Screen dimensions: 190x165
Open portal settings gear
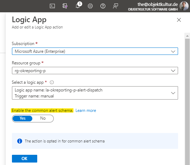[x=90, y=6]
